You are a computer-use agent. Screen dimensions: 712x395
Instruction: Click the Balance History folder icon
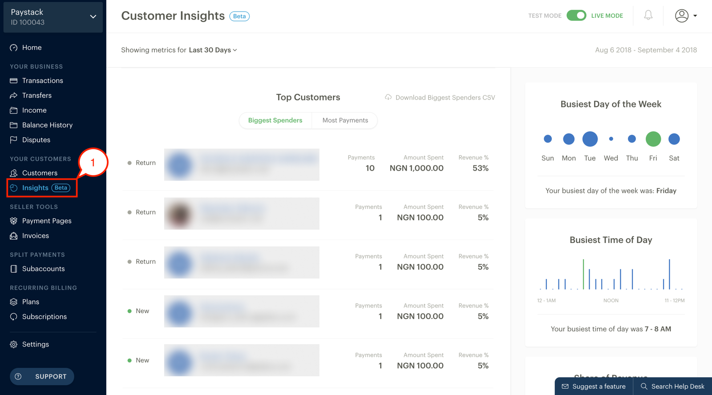click(x=14, y=125)
